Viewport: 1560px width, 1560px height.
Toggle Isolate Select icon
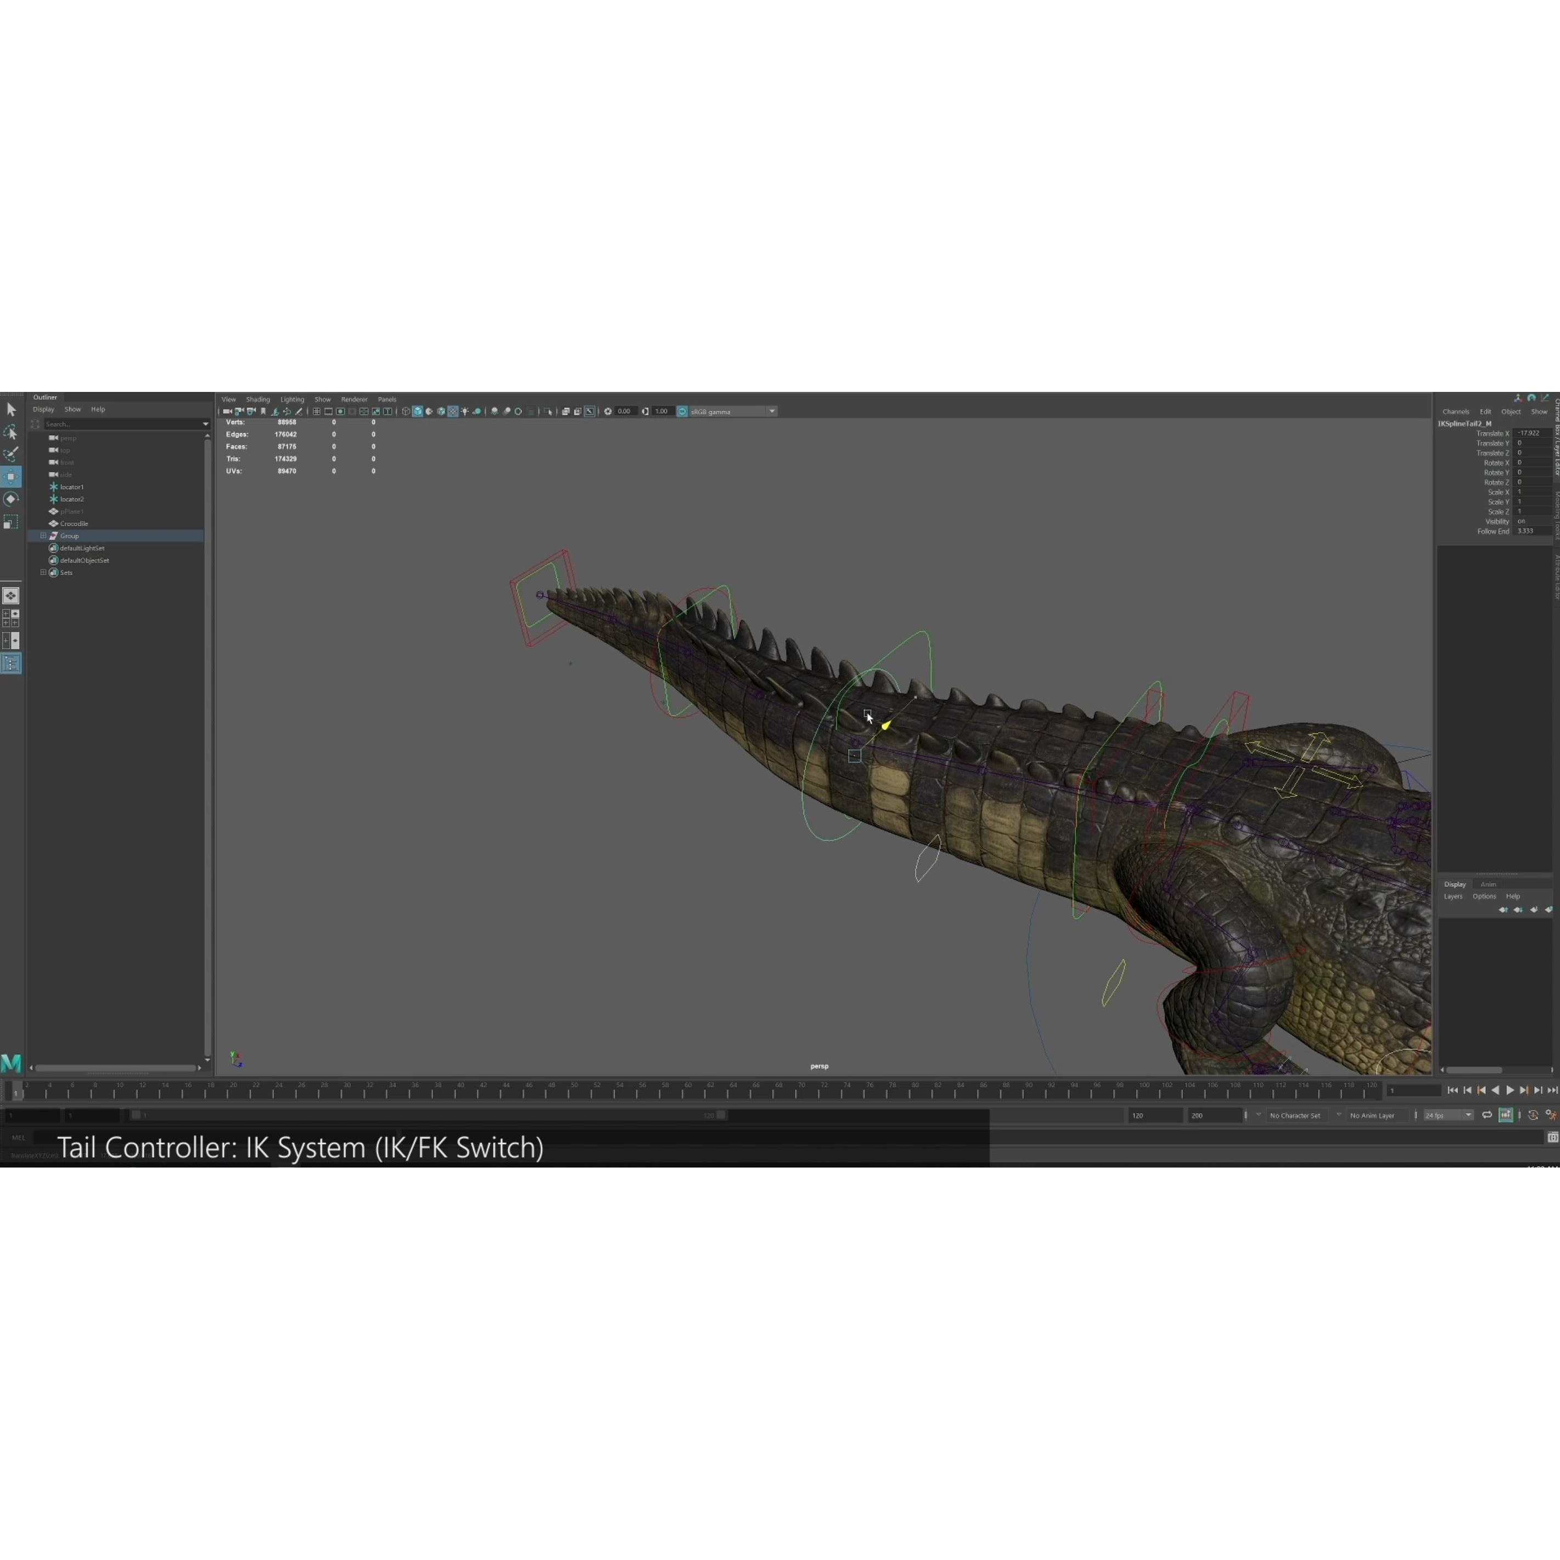point(548,411)
